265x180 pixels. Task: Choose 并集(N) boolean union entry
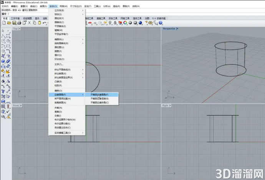point(67,108)
